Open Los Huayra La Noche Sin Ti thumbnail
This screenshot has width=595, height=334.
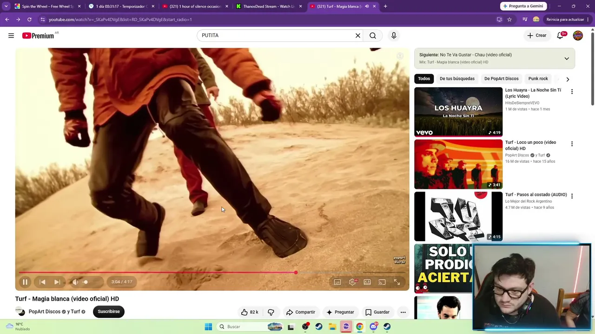tap(458, 112)
